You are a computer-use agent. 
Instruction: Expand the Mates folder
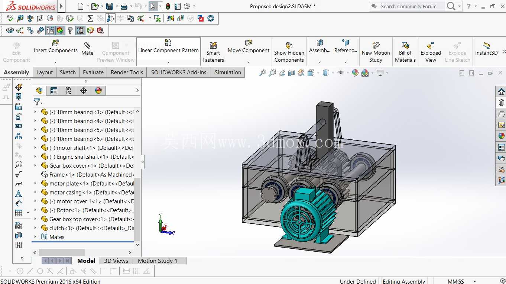[x=36, y=237]
